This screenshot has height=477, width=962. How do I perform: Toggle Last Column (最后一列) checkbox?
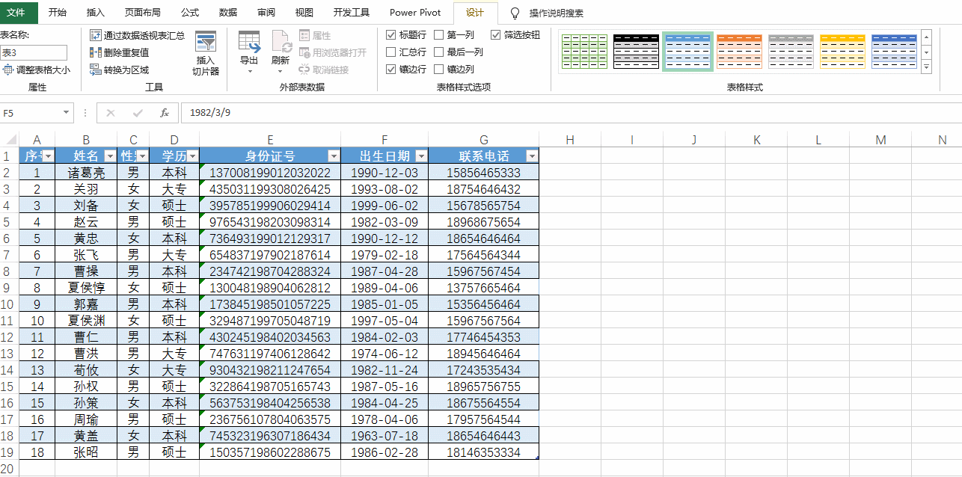(x=439, y=52)
